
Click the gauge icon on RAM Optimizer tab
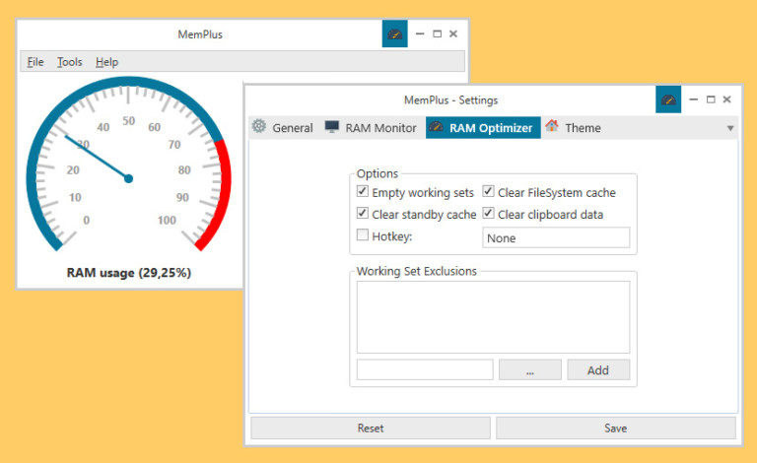[x=437, y=127]
